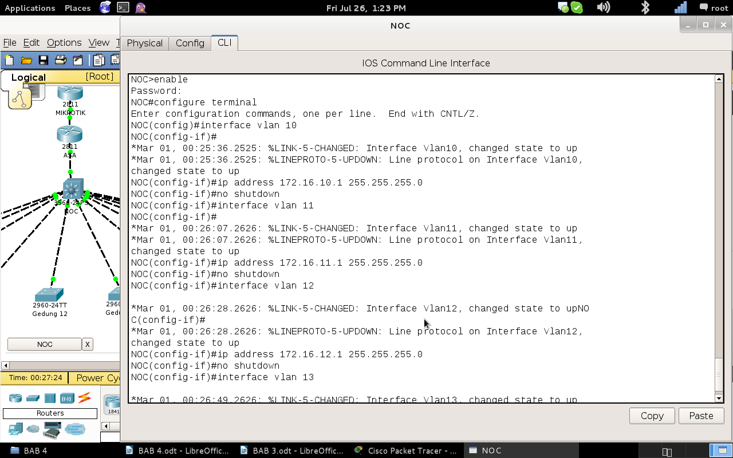Click the Paste button
Viewport: 733px width, 458px height.
point(701,416)
